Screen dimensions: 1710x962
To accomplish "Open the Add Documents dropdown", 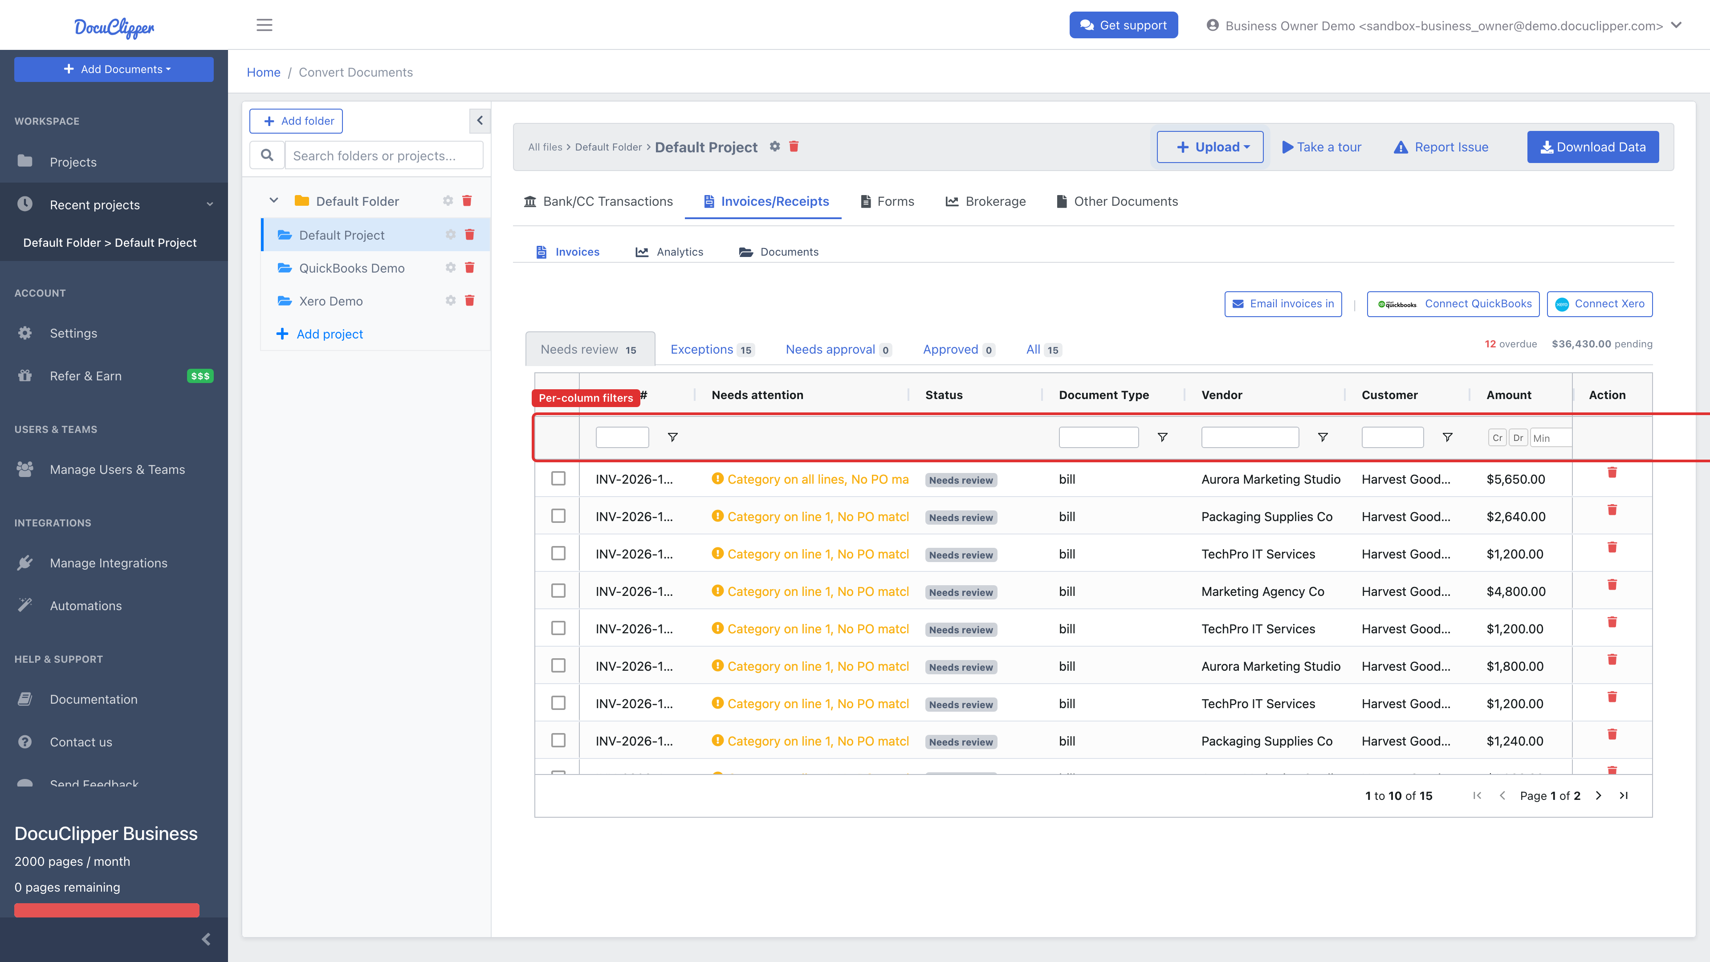I will pyautogui.click(x=114, y=69).
